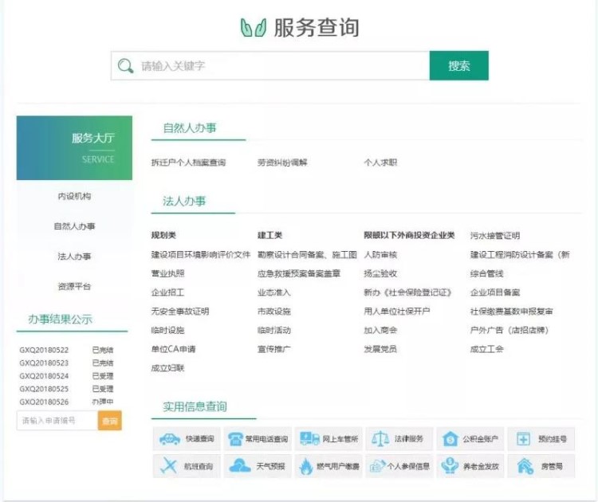Screen dimensions: 598x502
Task: Open the 服务大厅 SERVICE banner
Action: coord(74,148)
